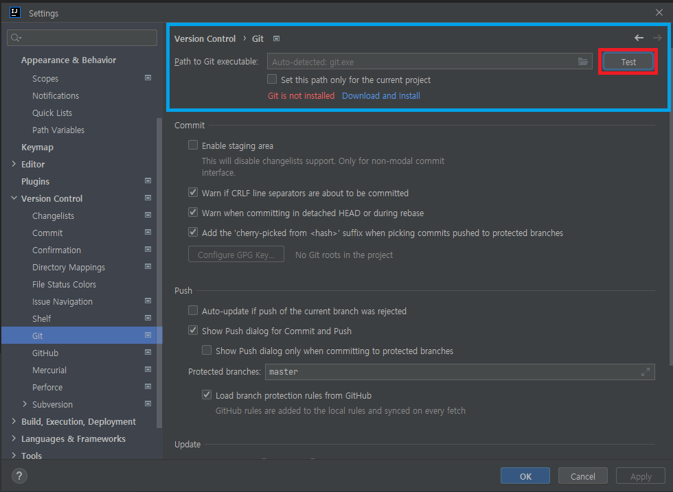Image resolution: width=673 pixels, height=492 pixels.
Task: Expand Protected branches field with expand icon
Action: (645, 372)
